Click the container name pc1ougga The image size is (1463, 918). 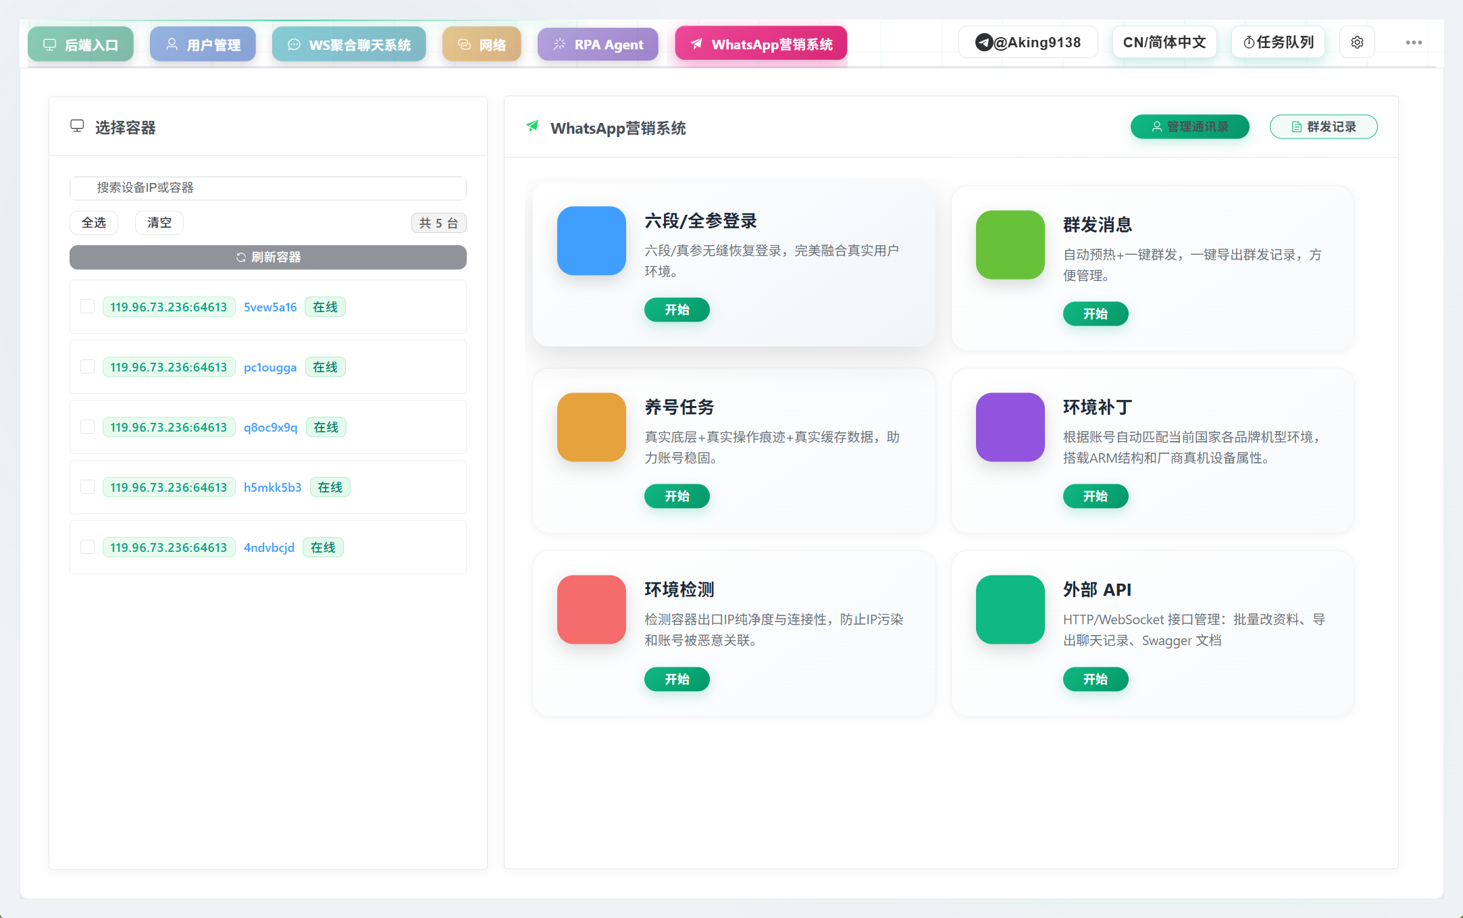coord(270,367)
